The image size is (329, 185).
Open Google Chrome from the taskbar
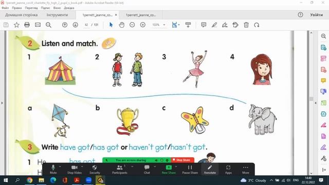(30, 180)
